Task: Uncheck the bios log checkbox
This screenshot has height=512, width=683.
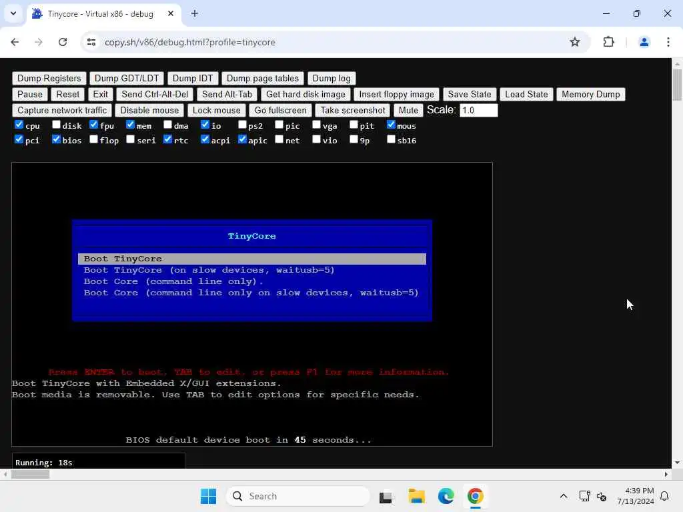Action: 56,139
